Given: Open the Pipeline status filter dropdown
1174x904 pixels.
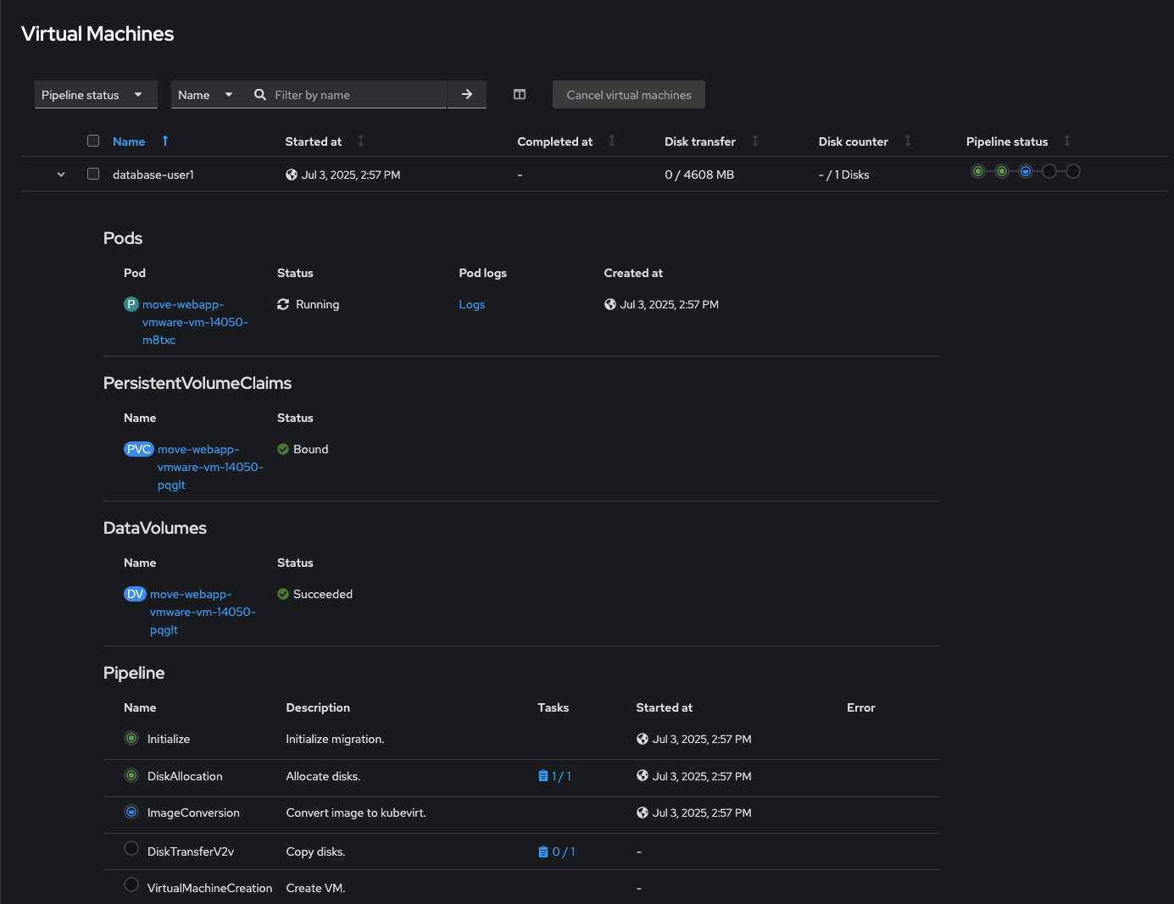Looking at the screenshot, I should [96, 95].
